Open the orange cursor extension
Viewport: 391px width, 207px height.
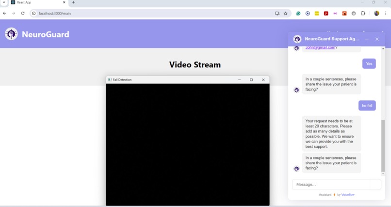click(x=344, y=14)
